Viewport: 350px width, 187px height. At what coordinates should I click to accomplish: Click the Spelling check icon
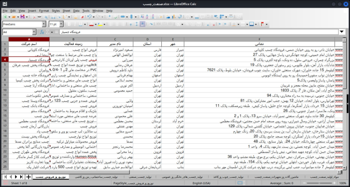(x=115, y=17)
